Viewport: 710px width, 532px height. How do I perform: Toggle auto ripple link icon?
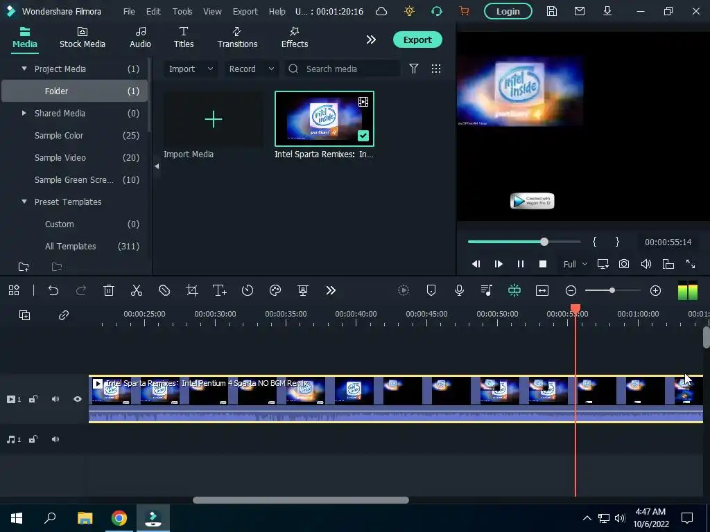pos(63,315)
